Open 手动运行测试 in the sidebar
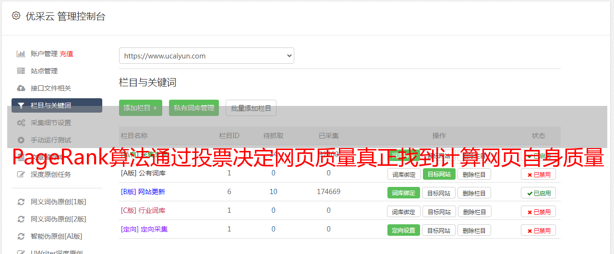 coord(51,140)
